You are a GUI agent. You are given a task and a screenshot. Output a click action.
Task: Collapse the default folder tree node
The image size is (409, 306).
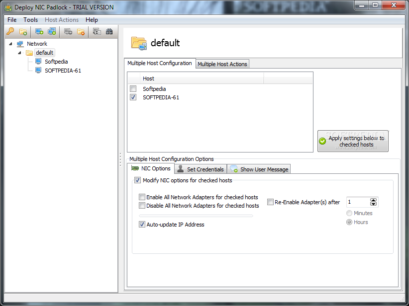(19, 53)
